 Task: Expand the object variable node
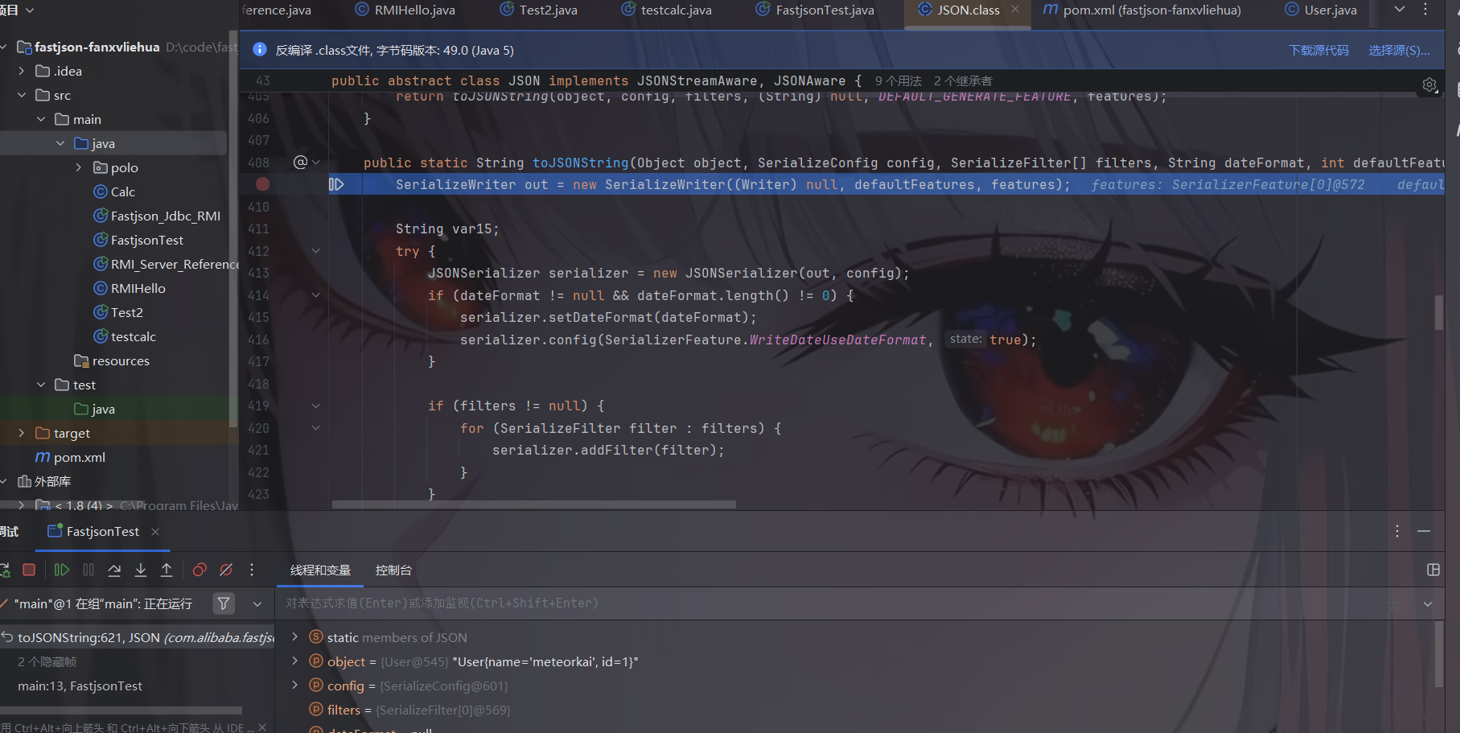coord(295,661)
